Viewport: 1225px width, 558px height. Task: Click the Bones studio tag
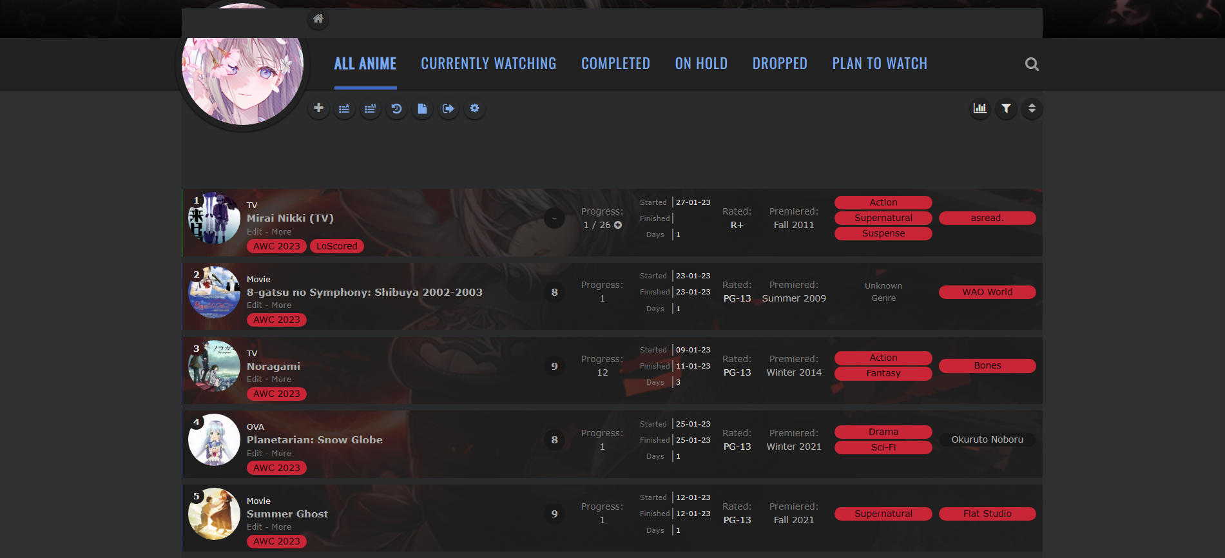coord(987,365)
